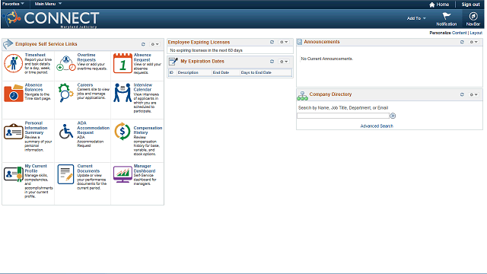The image size is (487, 274).
Task: Open the Careers magnifier icon
Action: (x=65, y=93)
